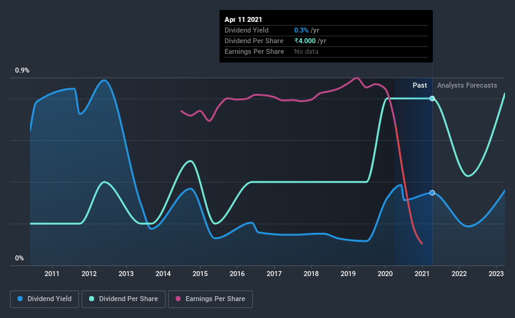Screen dimensions: 515x318
Task: Toggle the Dividend Per Share legend series
Action: pos(127,299)
